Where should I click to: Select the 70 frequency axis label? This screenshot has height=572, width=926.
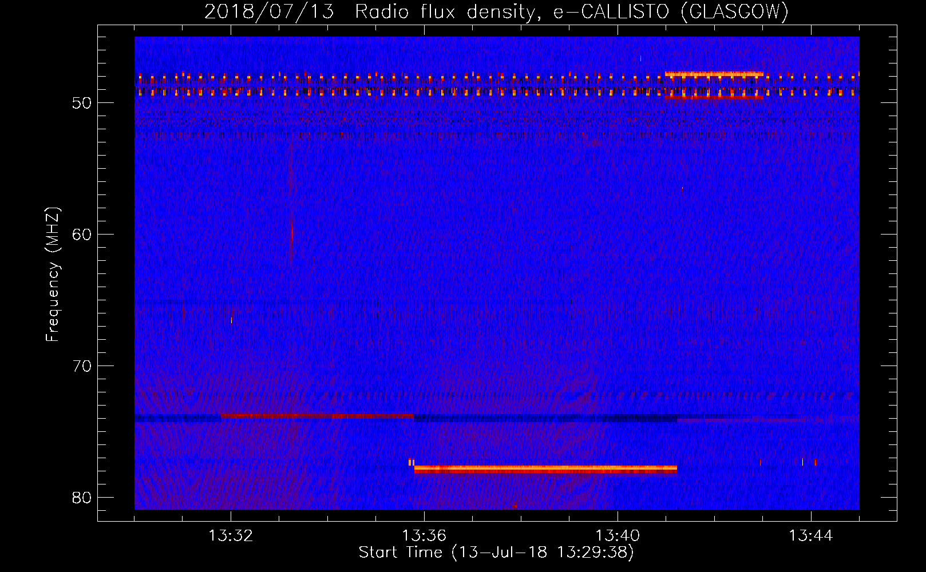[82, 366]
